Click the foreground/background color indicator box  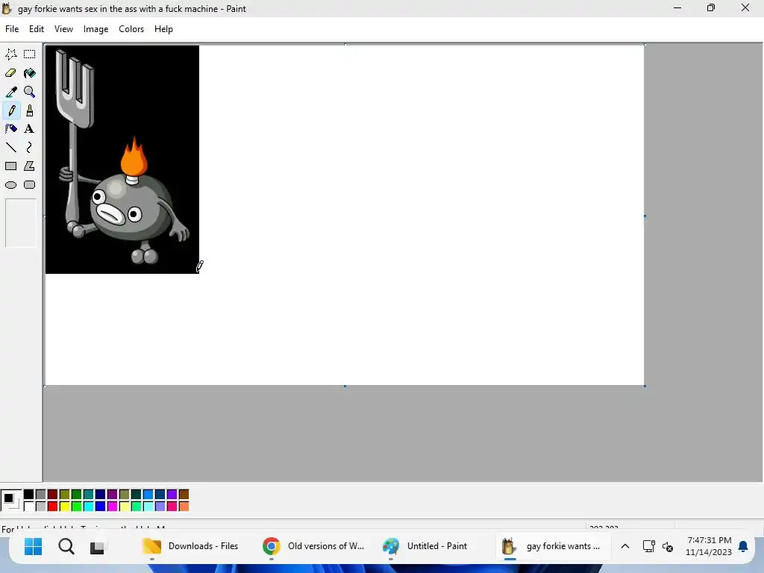pos(11,501)
